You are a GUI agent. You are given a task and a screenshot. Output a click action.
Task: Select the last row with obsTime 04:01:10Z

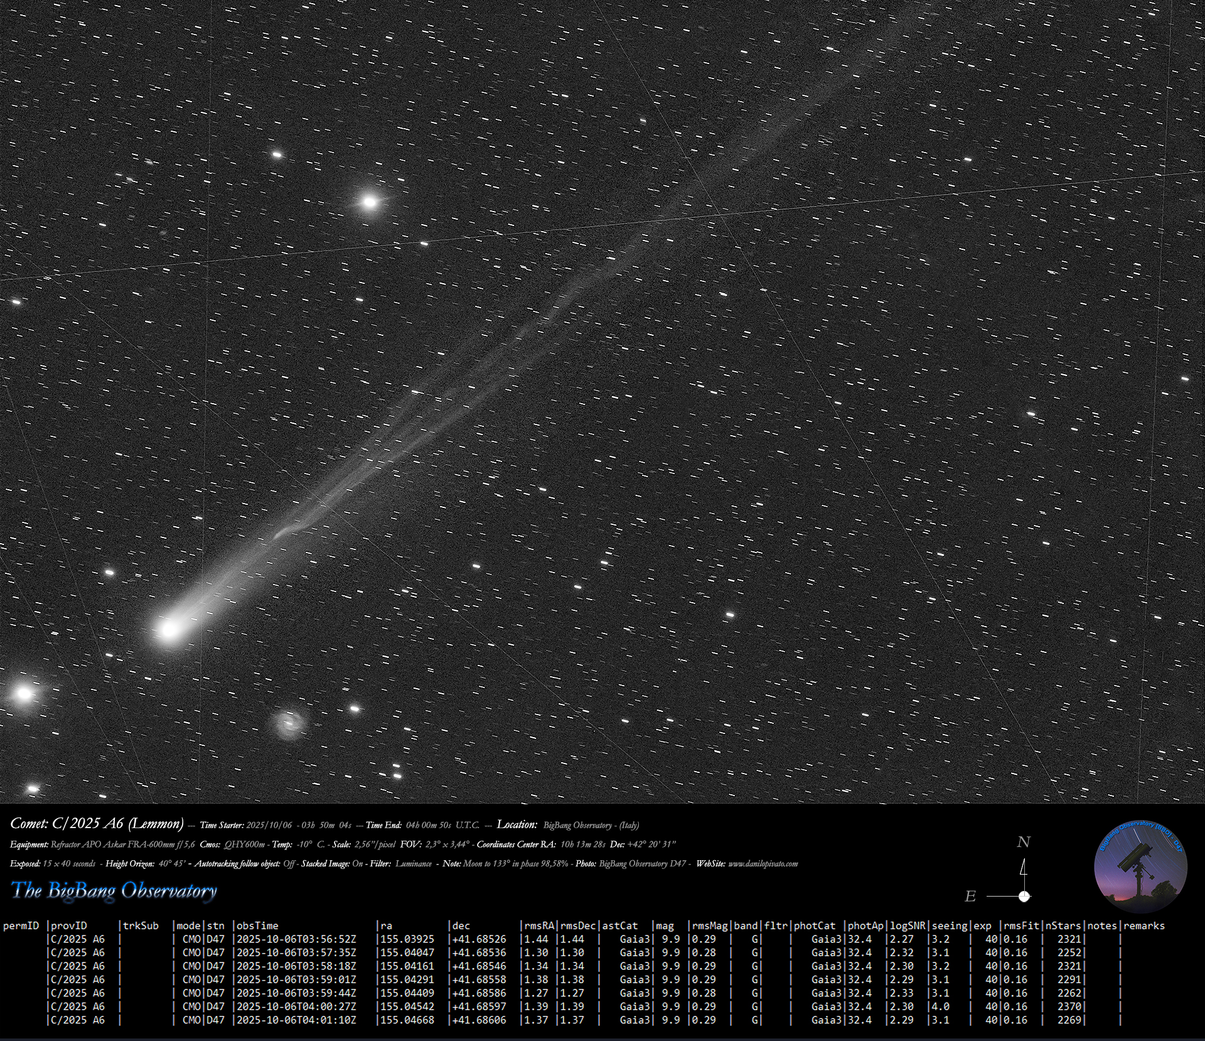(x=296, y=1020)
